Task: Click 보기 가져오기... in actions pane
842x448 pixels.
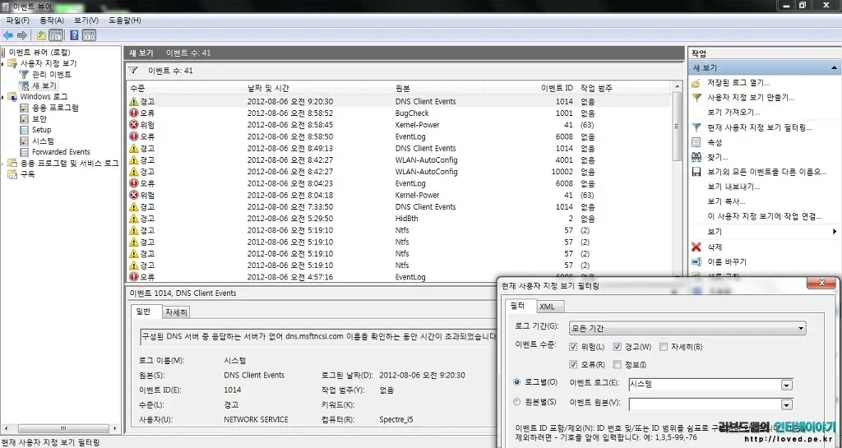Action: (x=733, y=113)
